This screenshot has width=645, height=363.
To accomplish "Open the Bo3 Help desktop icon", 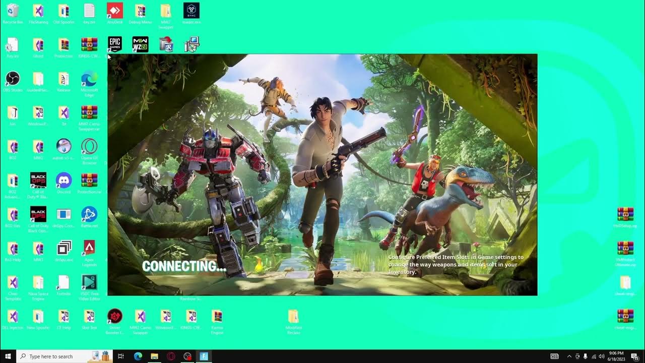I will (13, 251).
